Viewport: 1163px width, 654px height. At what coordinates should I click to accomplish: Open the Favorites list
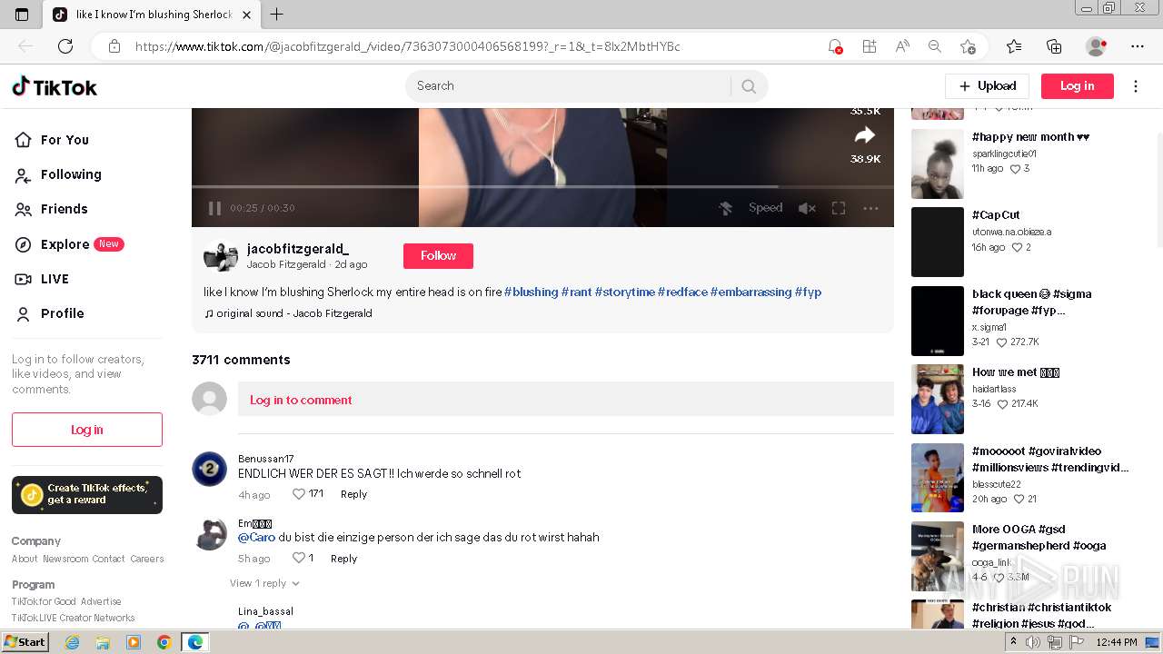click(1014, 46)
